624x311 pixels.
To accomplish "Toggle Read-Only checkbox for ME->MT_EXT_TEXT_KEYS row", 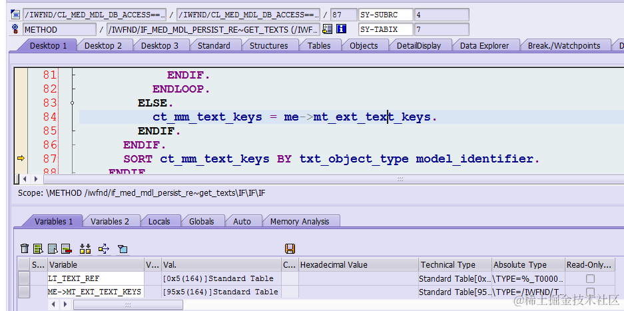I will click(x=591, y=292).
